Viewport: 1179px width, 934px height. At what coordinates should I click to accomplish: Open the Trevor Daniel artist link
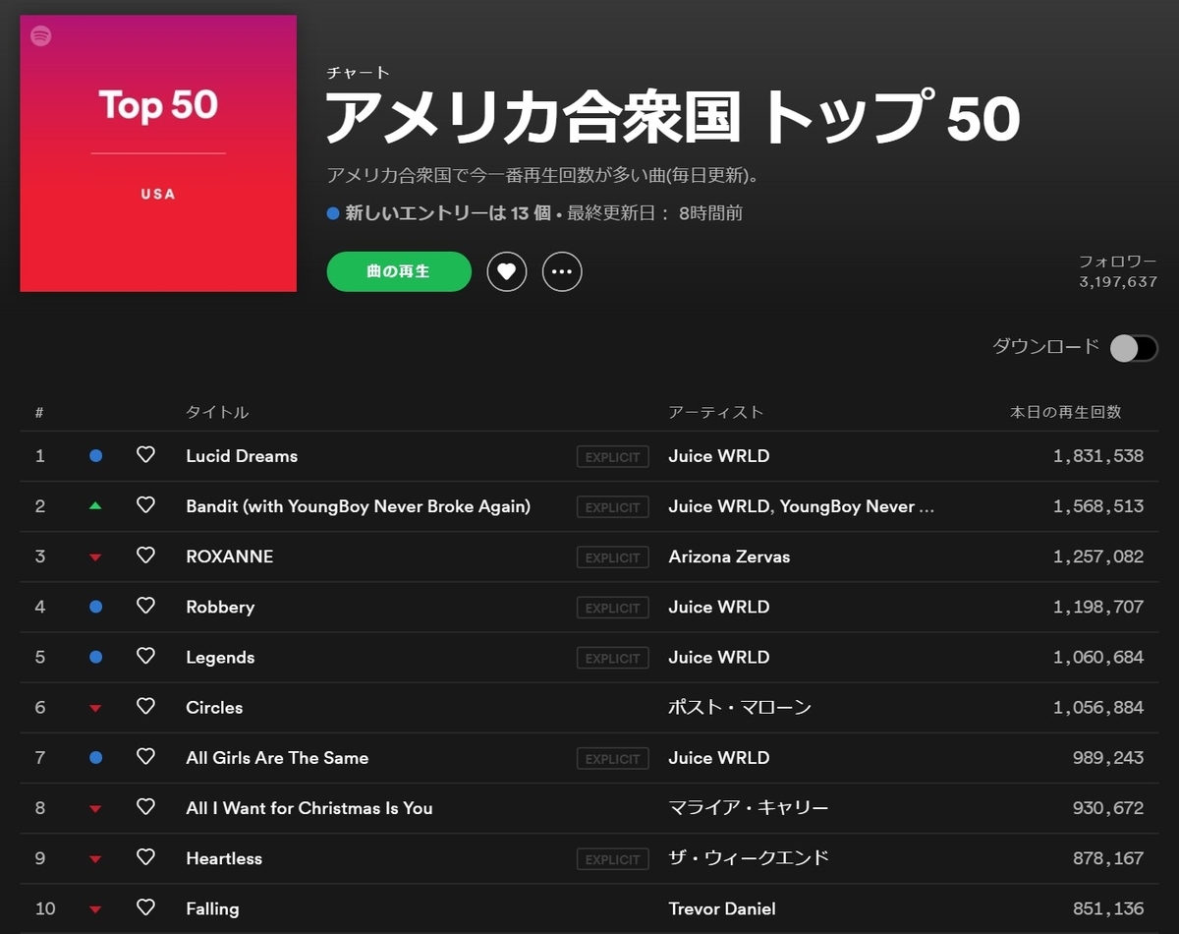pyautogui.click(x=722, y=908)
